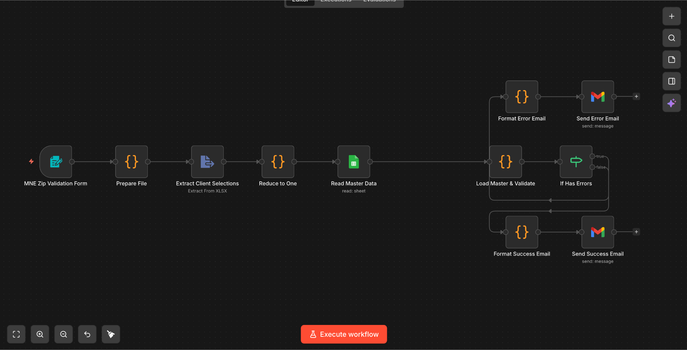The height and width of the screenshot is (350, 687).
Task: Select the Read Master Data sheets node
Action: pyautogui.click(x=354, y=162)
